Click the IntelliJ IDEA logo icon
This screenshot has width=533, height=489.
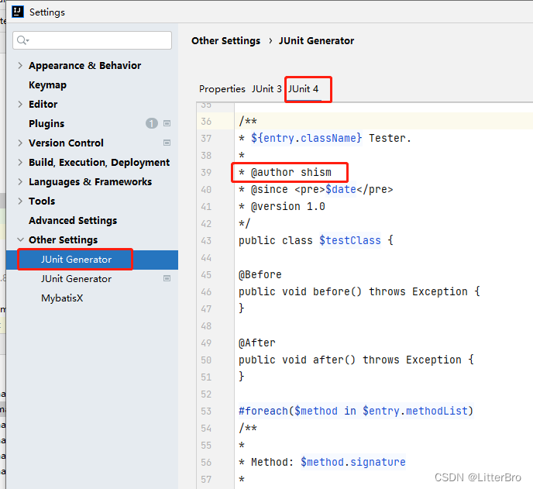coord(18,12)
